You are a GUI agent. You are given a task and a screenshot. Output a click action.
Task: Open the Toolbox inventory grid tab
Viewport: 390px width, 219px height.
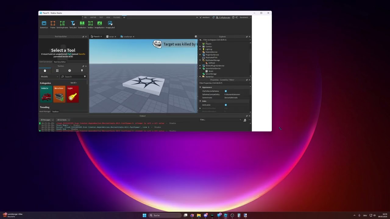[57, 71]
